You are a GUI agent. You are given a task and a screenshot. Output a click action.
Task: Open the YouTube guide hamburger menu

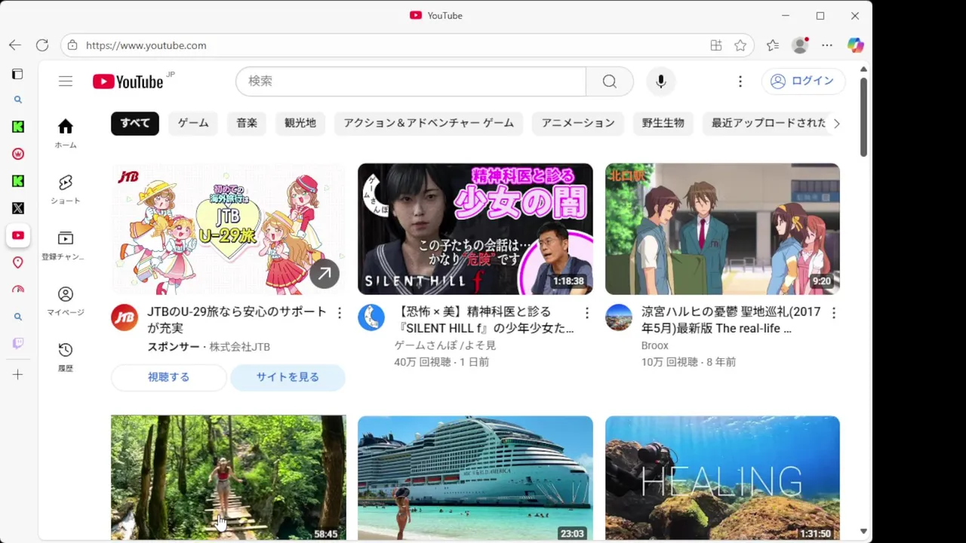point(66,81)
